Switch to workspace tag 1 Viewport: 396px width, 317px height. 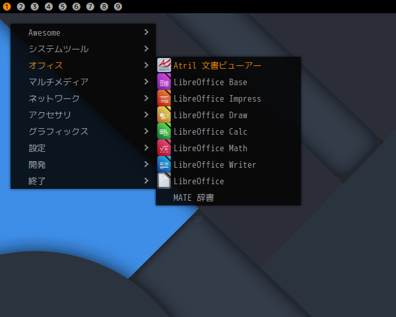click(7, 7)
